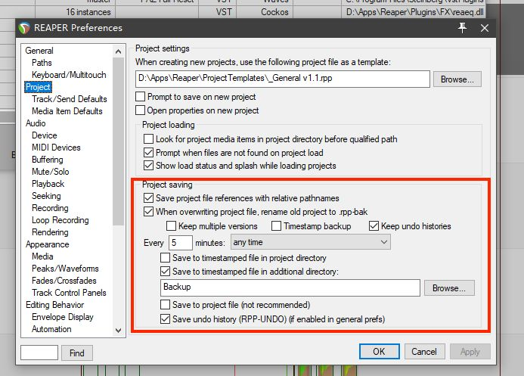Uncheck Save undo history (RPP-UNDO)
Screen dimensions: 524x376
[165, 319]
